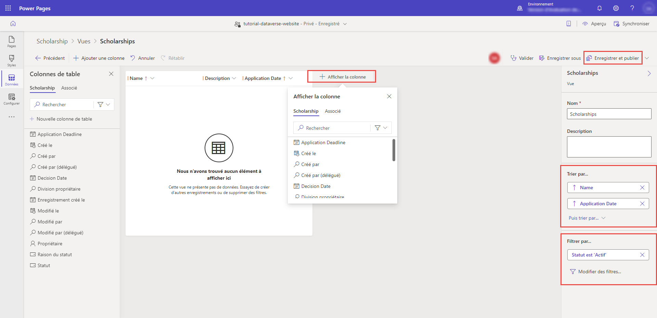Click the Description text area
This screenshot has height=318, width=657.
point(609,147)
